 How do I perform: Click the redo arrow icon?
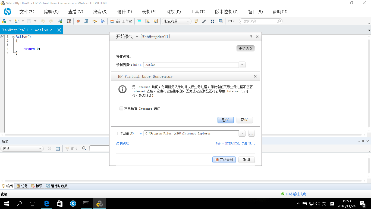pos(51,21)
